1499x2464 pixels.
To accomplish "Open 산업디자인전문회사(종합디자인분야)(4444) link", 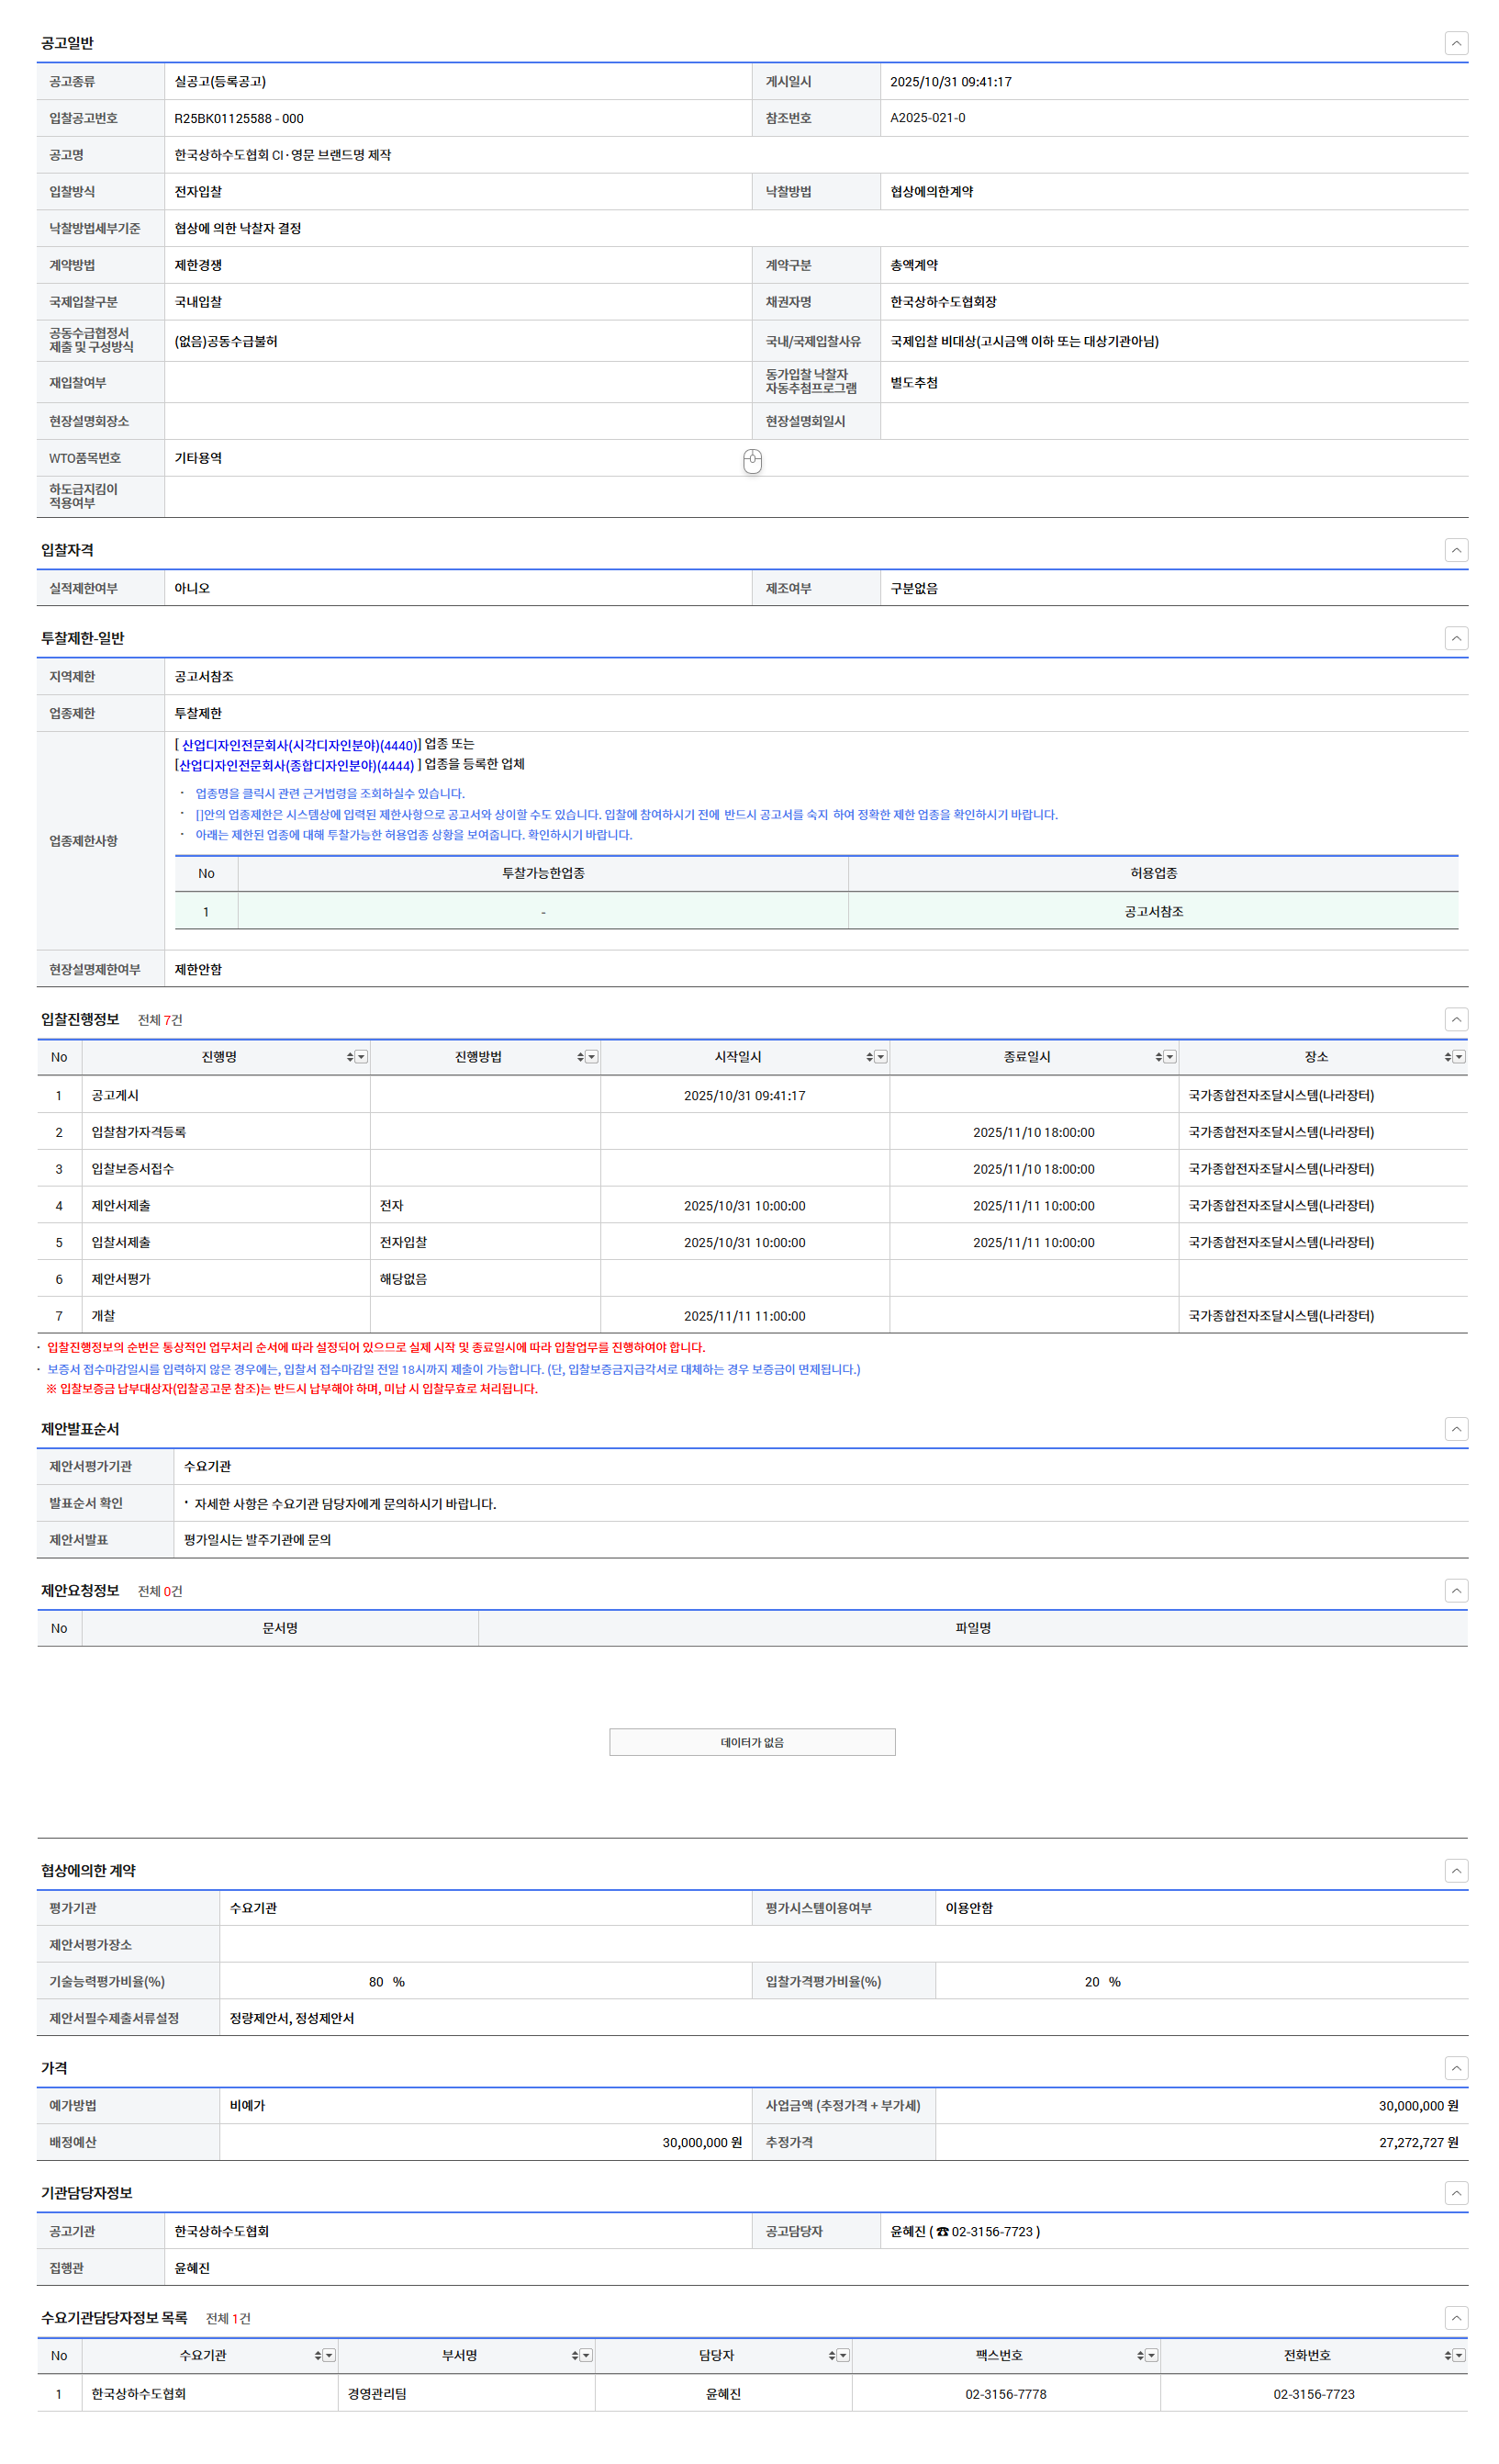I will (296, 765).
